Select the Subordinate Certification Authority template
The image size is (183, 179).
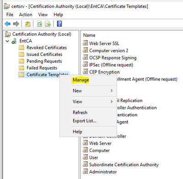point(121,164)
